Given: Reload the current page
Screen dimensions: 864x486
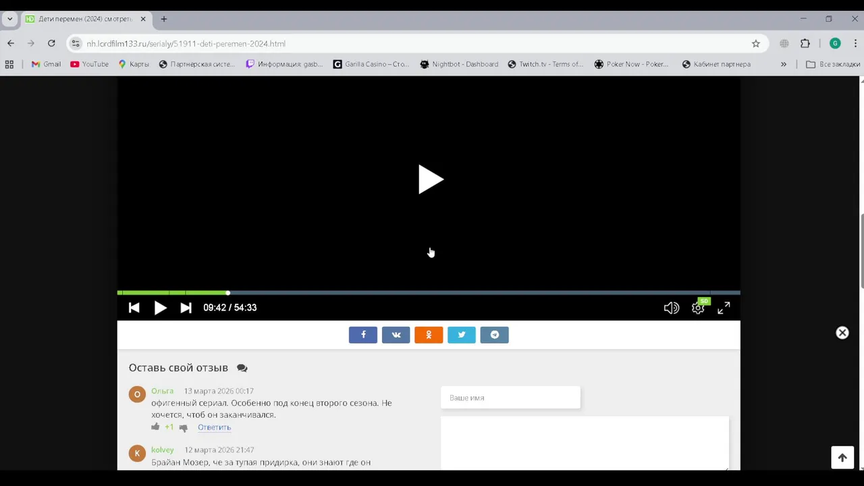Looking at the screenshot, I should coord(51,43).
